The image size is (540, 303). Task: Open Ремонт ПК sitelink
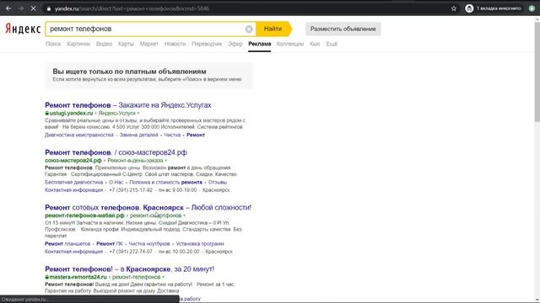pos(110,244)
